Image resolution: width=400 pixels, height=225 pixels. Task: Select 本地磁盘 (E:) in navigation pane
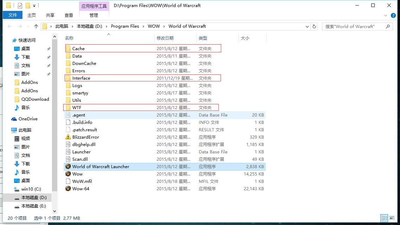click(33, 206)
